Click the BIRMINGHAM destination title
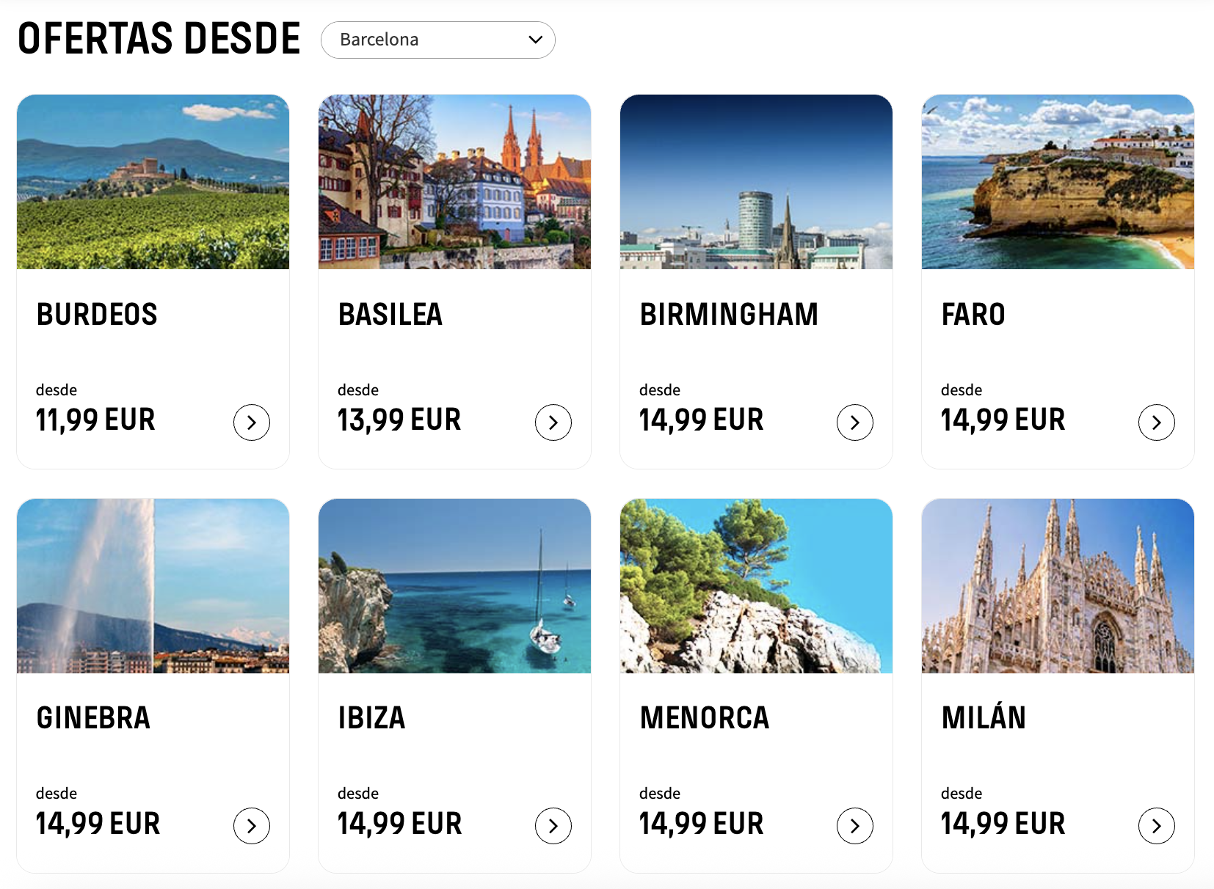 (x=729, y=315)
